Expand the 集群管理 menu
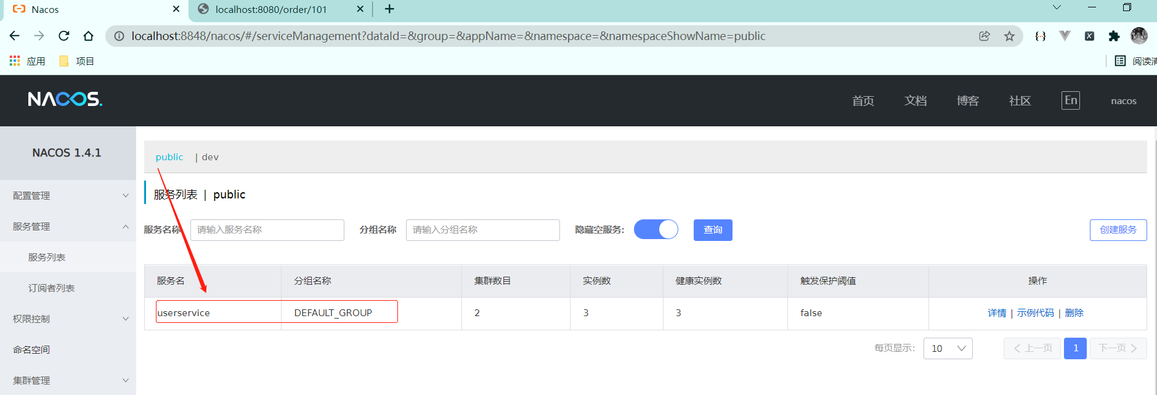 point(68,380)
